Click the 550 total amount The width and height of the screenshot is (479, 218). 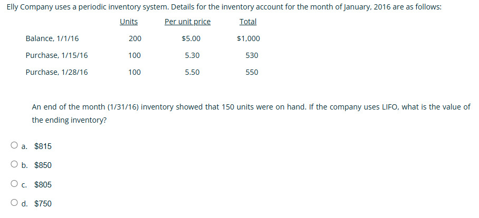coord(252,72)
